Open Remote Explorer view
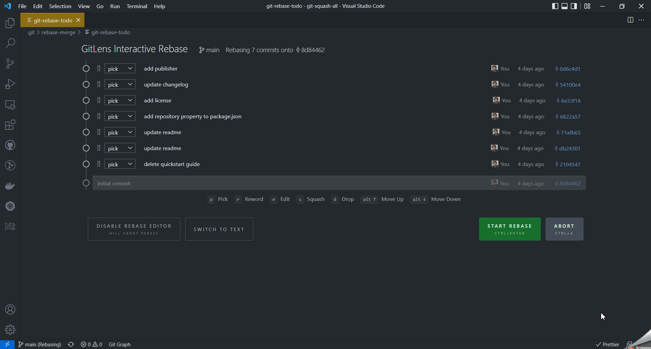651x349 pixels. click(10, 105)
